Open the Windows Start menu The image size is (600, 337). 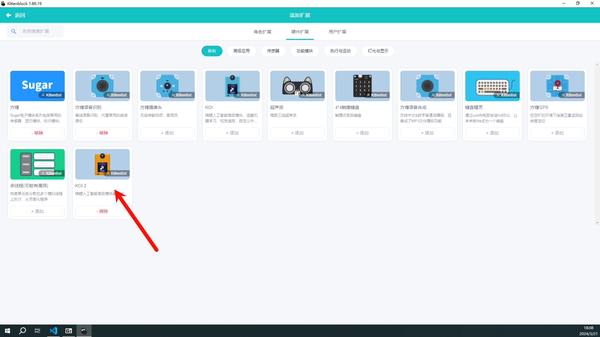tap(7, 331)
